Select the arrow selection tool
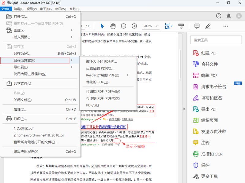 point(102,26)
